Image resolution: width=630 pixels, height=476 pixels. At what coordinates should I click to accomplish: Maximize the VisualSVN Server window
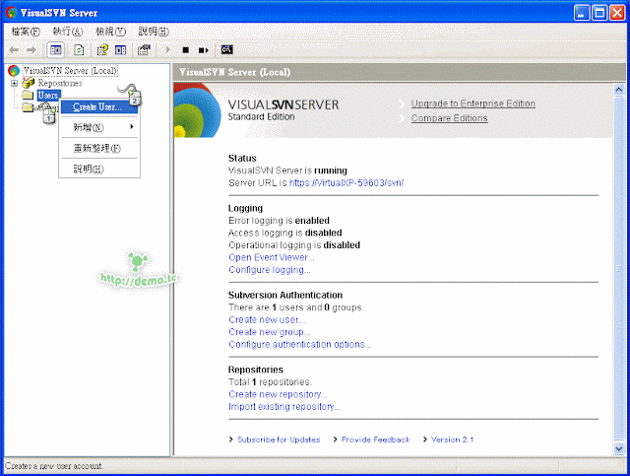pyautogui.click(x=599, y=13)
